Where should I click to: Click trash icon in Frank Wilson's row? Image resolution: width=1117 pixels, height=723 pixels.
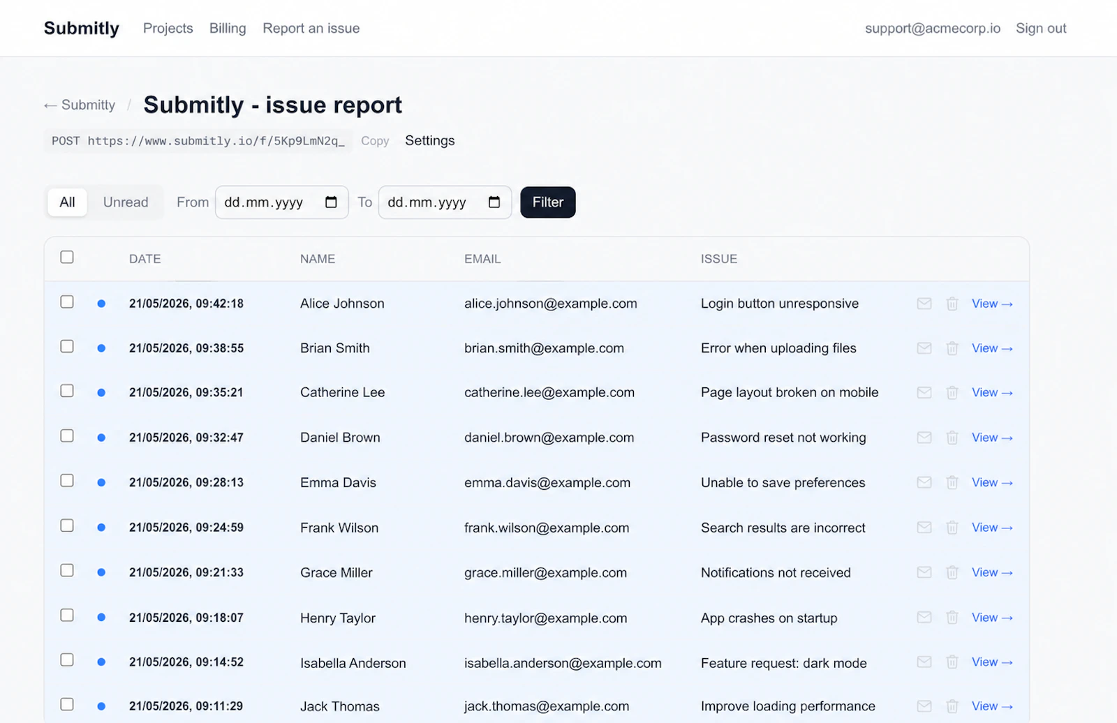pos(952,528)
